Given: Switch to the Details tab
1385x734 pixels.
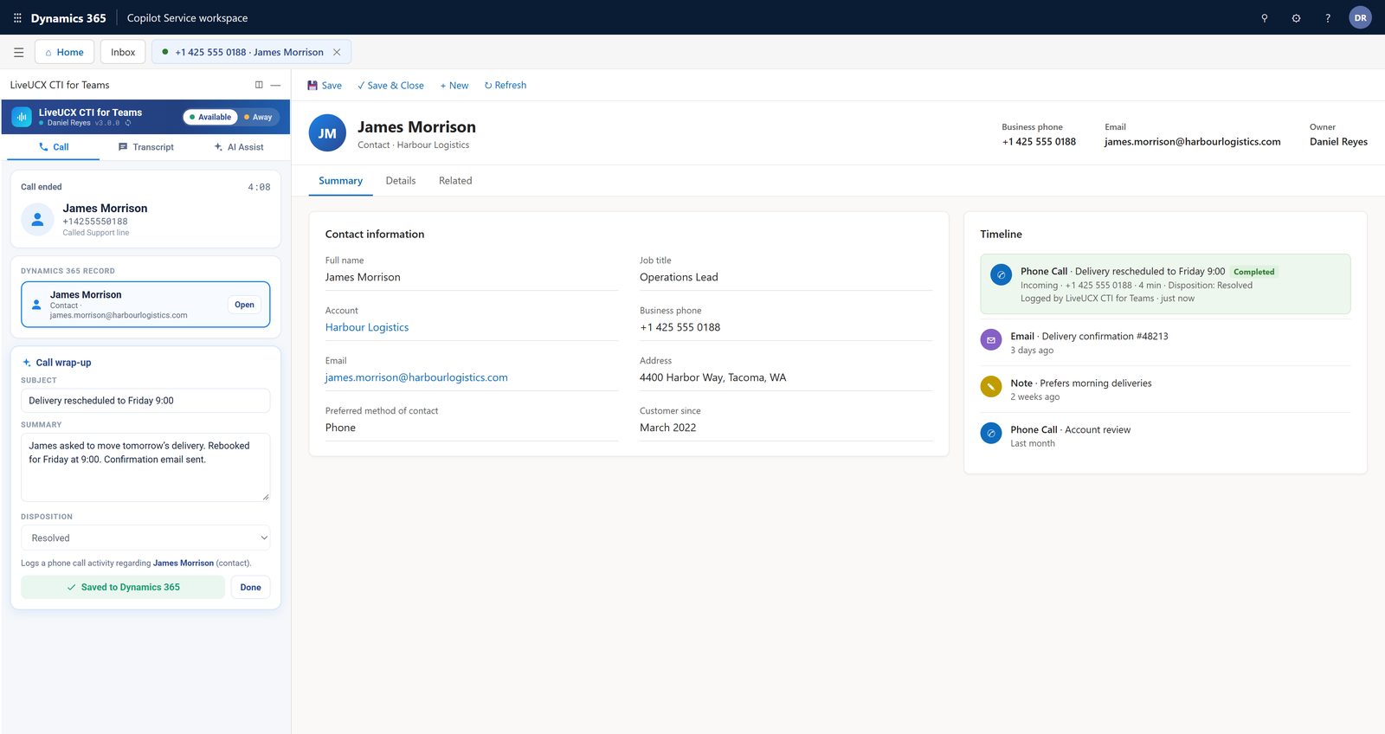Looking at the screenshot, I should click(x=401, y=181).
